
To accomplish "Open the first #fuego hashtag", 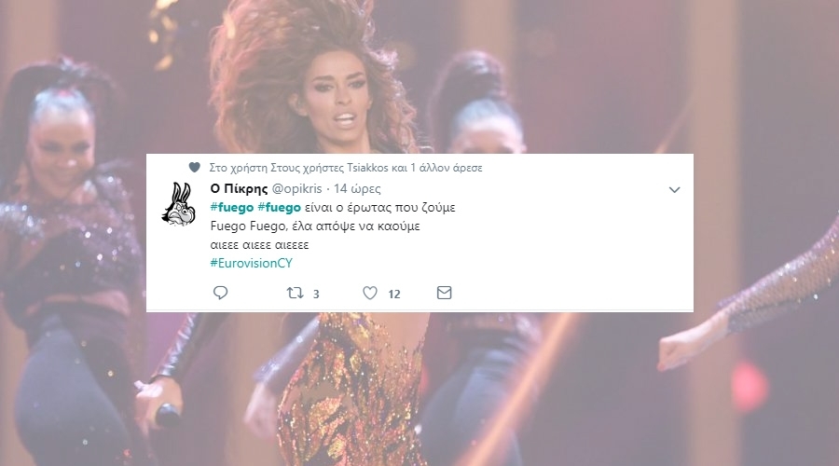I will tap(232, 207).
